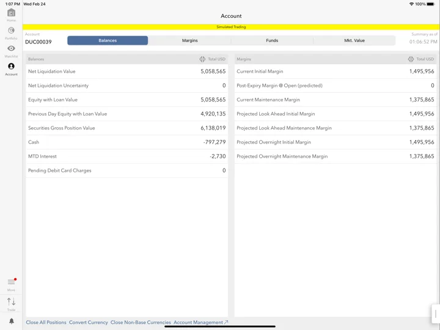
Task: Tap the Net Liquidation Value row
Action: [127, 71]
